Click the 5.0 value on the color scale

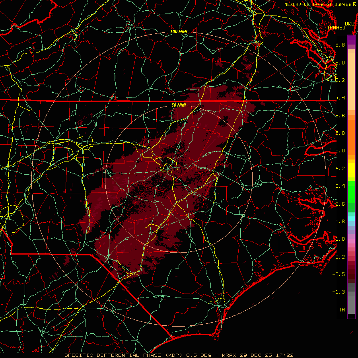pyautogui.click(x=340, y=151)
